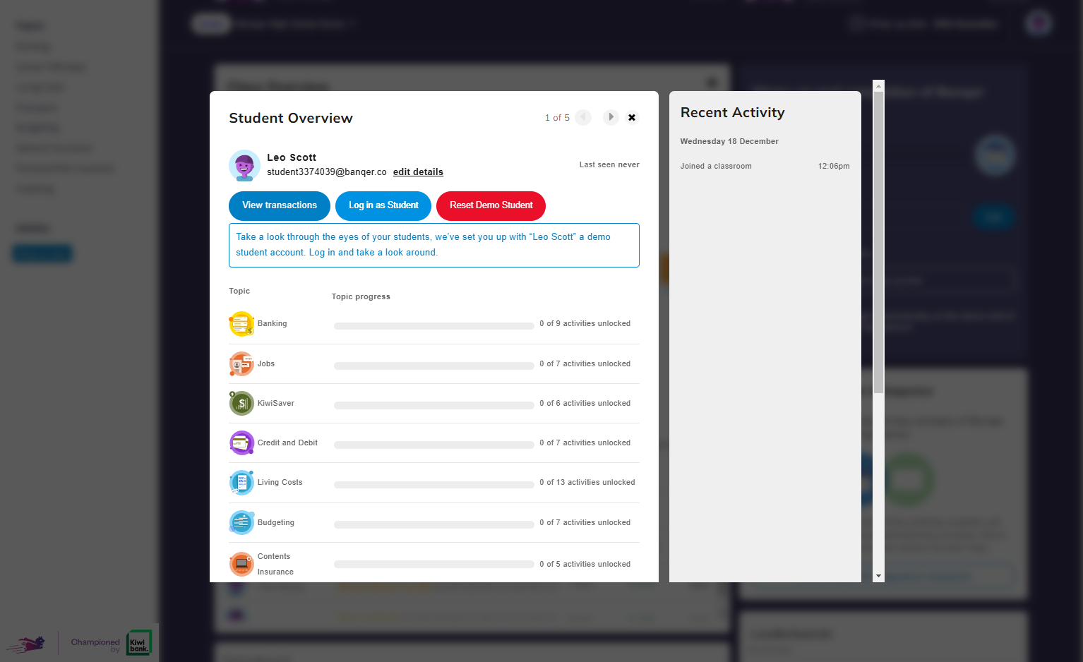Click the "Take a look through the eyes" demo hint box
Viewport: 1083px width, 662px height.
434,246
